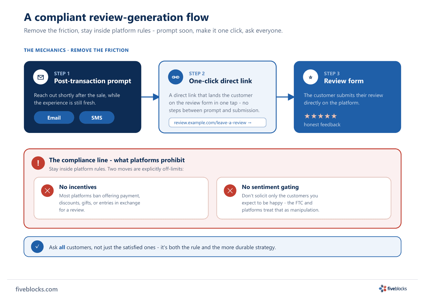Click the subtitle starting 'Remove the friction'
The height and width of the screenshot is (301, 425).
[x=153, y=31]
